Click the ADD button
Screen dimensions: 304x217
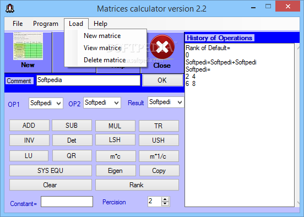click(x=29, y=126)
